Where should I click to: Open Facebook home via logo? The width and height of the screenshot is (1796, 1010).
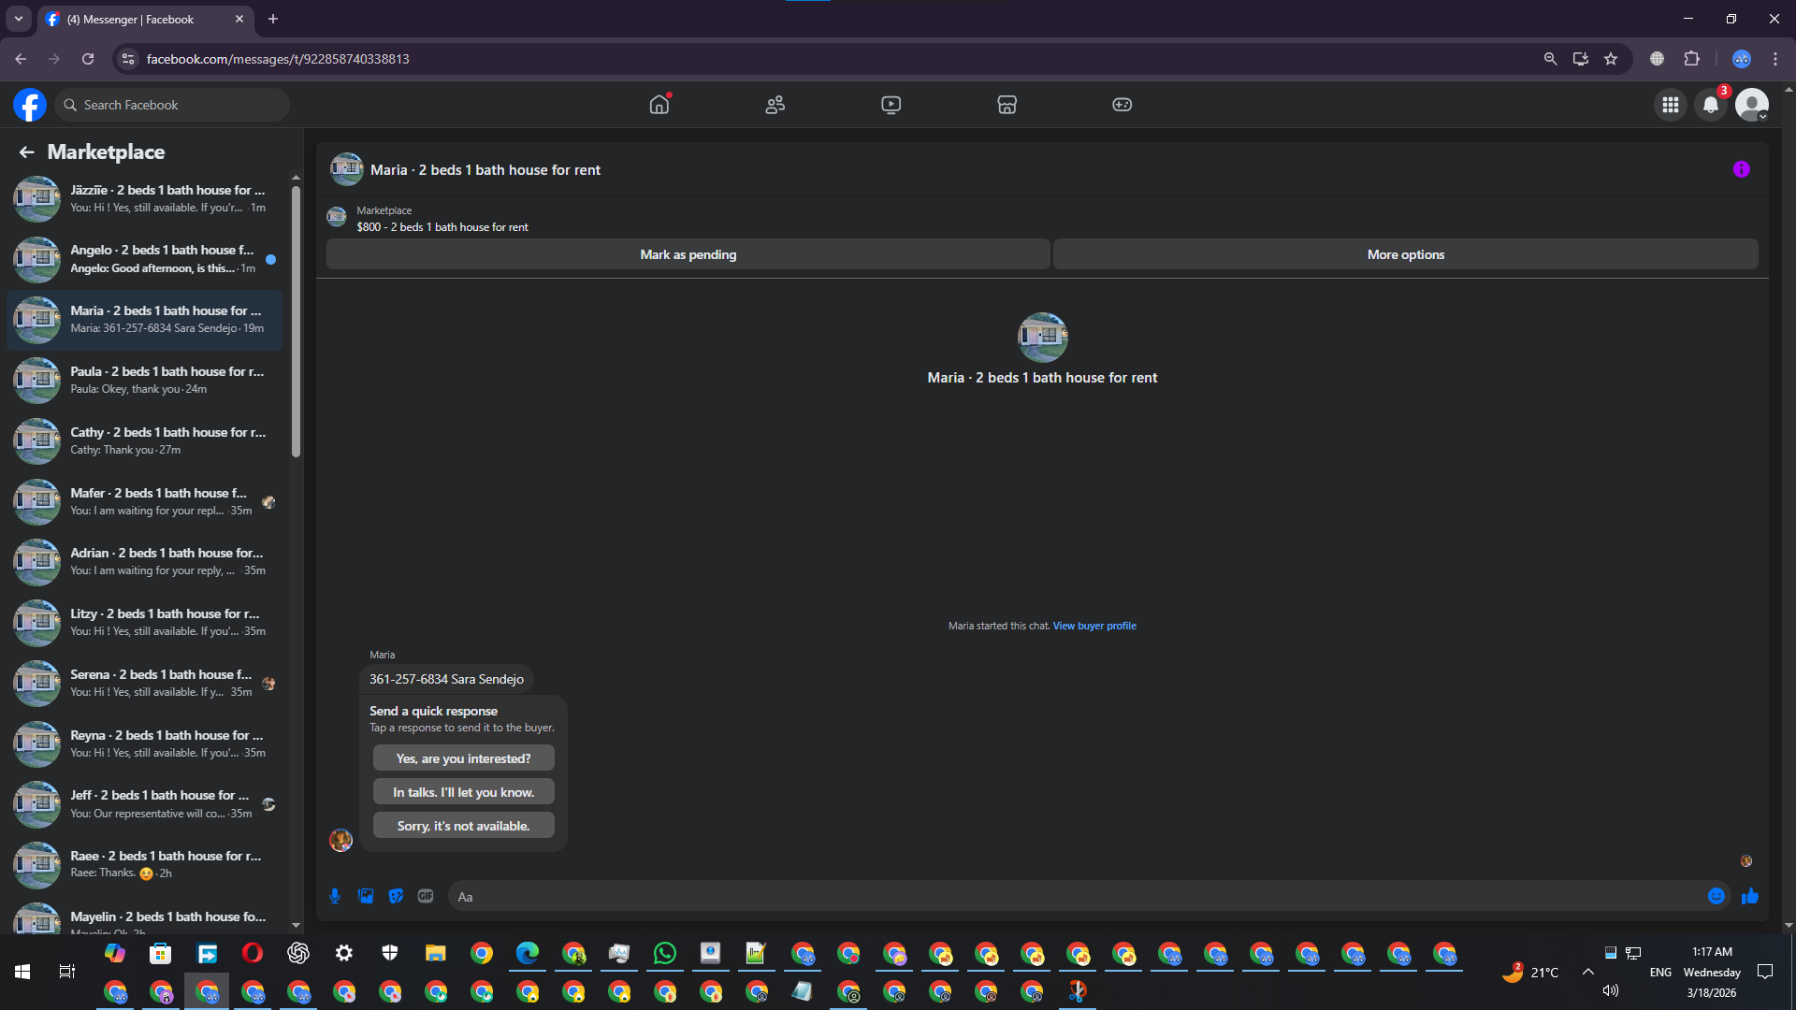click(x=30, y=105)
